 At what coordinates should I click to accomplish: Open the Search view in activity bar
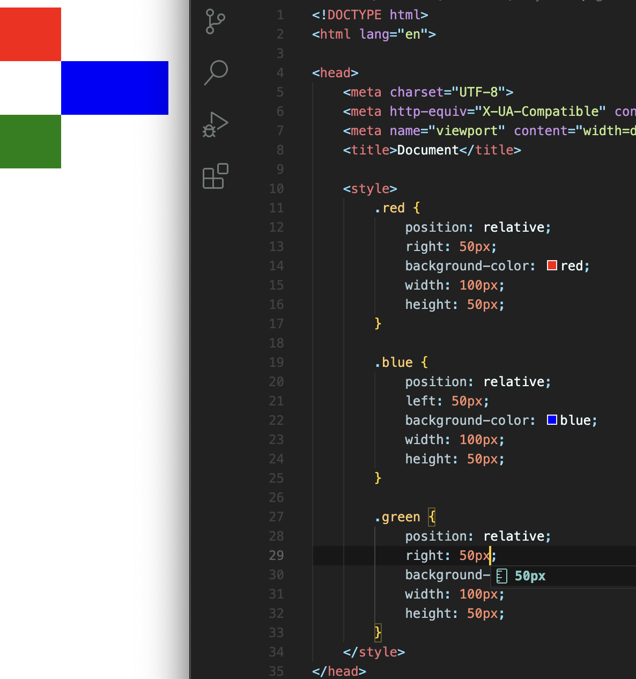coord(216,72)
